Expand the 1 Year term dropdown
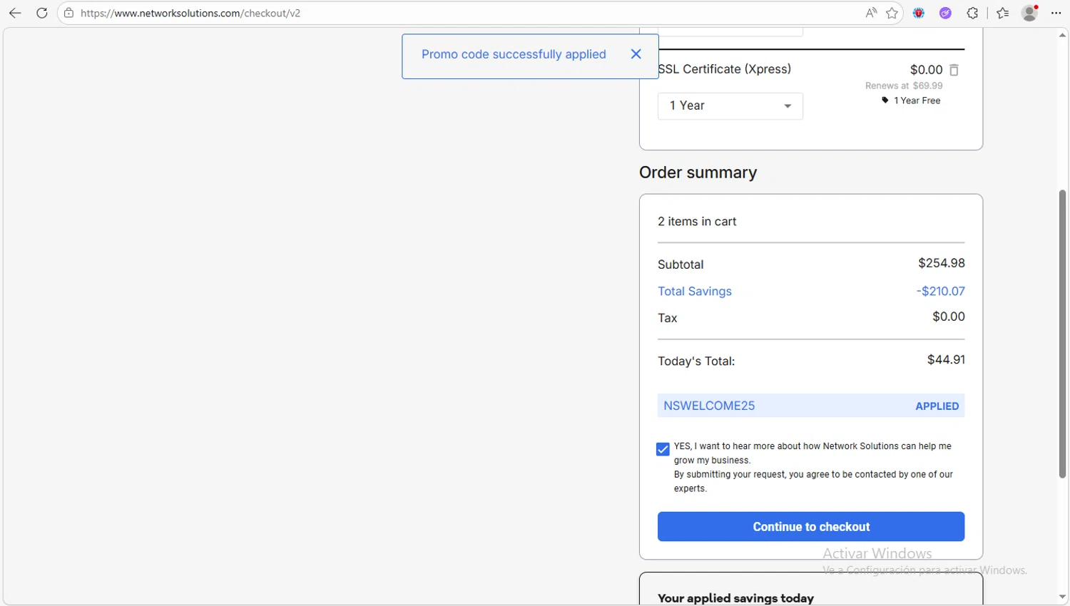This screenshot has width=1070, height=606. (x=730, y=106)
